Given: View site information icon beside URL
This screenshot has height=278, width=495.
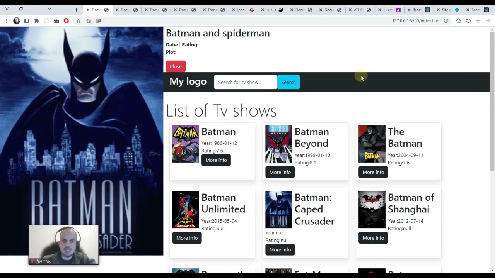Looking at the screenshot, I should click(446, 21).
